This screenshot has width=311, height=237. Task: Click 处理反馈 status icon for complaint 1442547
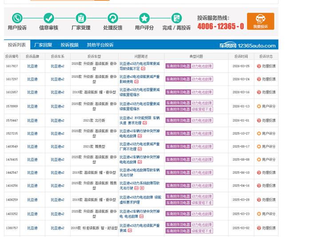coord(259,173)
